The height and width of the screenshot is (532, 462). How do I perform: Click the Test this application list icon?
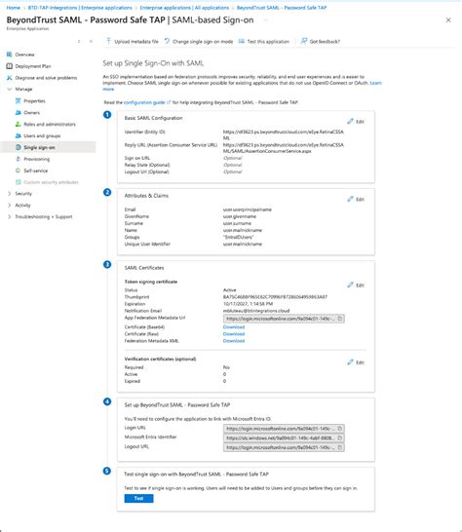pos(242,41)
